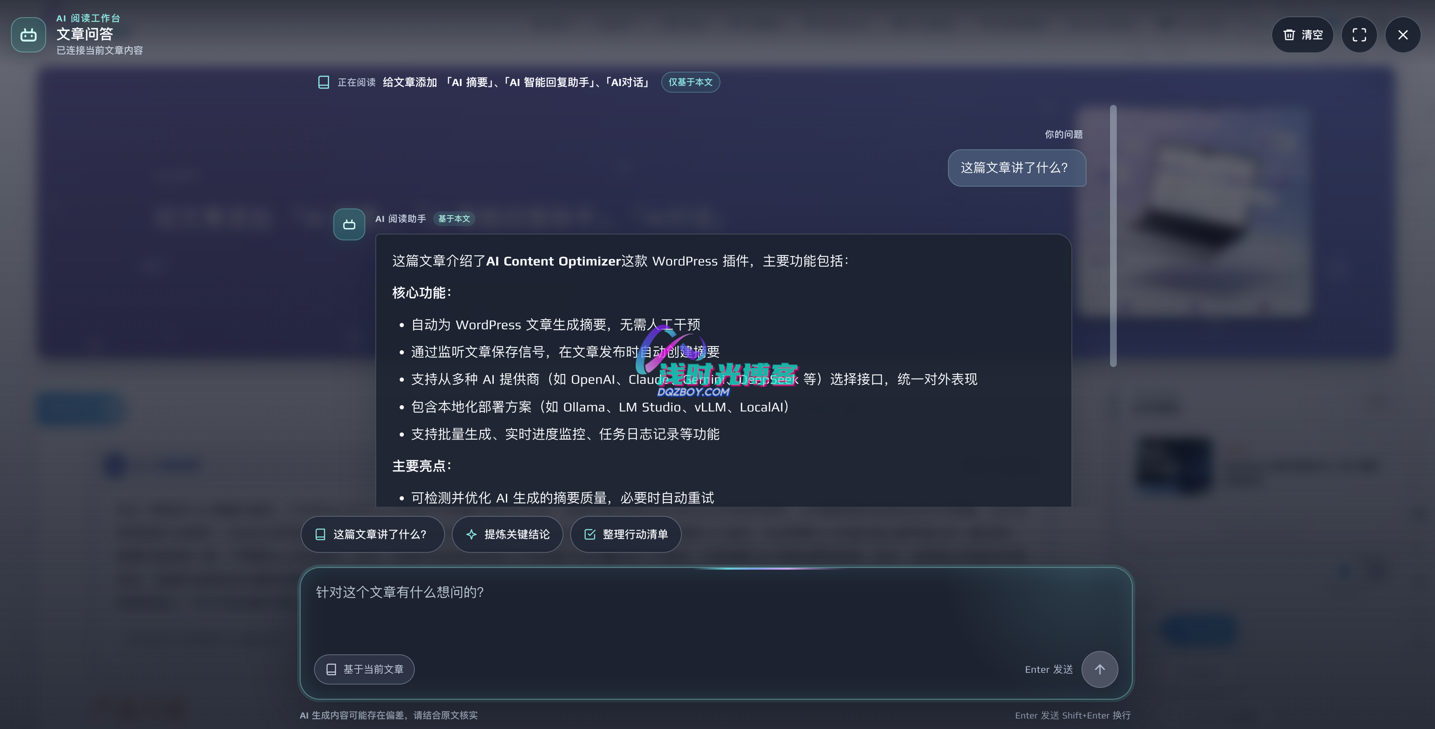Click the book icon in 这篇文章讲了什么? chip

(320, 534)
